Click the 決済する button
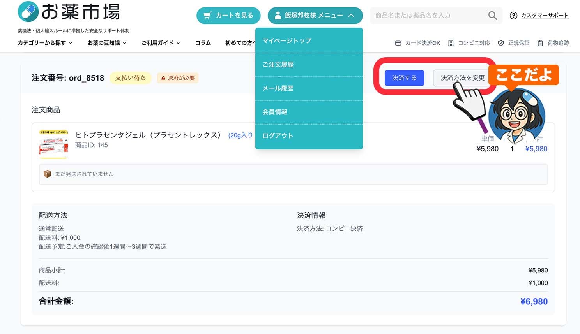The width and height of the screenshot is (580, 334). click(404, 78)
